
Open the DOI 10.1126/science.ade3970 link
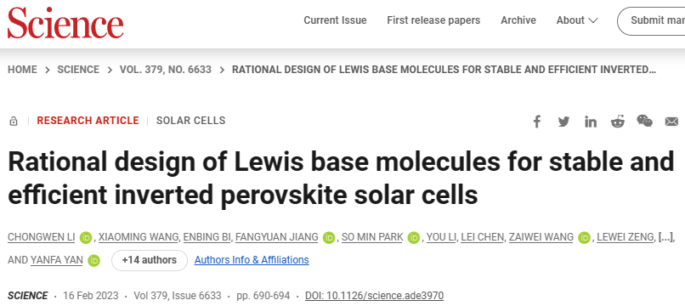pyautogui.click(x=375, y=296)
